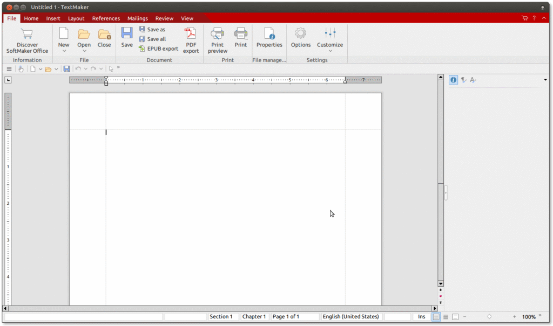Switch to the Insert ribbon tab
This screenshot has height=326, width=553.
coord(53,18)
